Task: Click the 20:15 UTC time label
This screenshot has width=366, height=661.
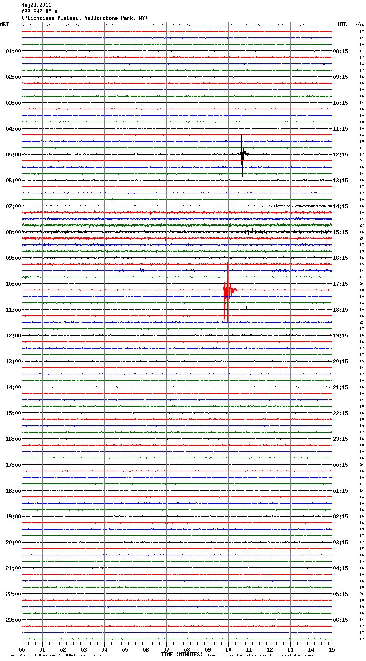Action: (x=341, y=362)
